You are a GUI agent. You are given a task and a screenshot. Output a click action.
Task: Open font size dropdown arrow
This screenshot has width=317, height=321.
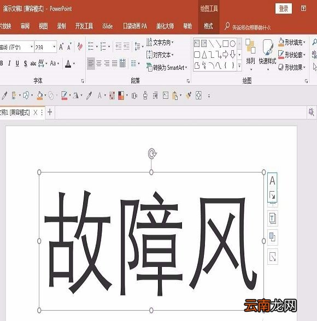click(54, 47)
